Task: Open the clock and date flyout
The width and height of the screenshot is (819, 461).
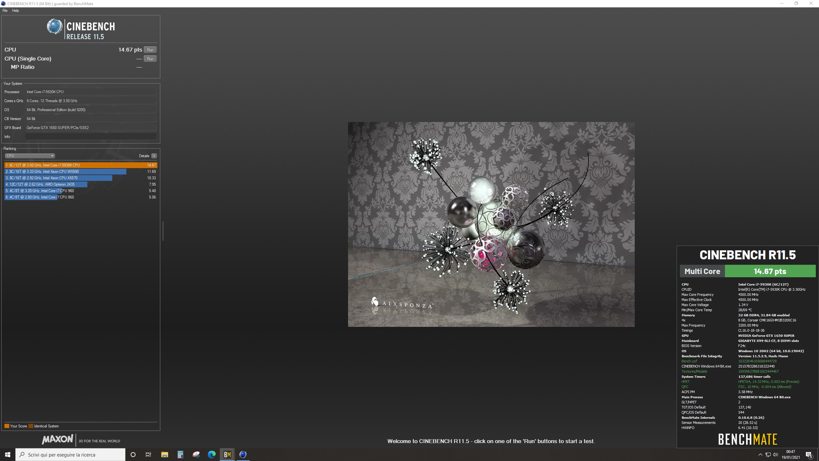Action: (x=791, y=455)
